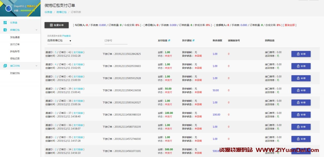Click the blue 100.00 remaining amount
324x157 pixels.
[216, 115]
